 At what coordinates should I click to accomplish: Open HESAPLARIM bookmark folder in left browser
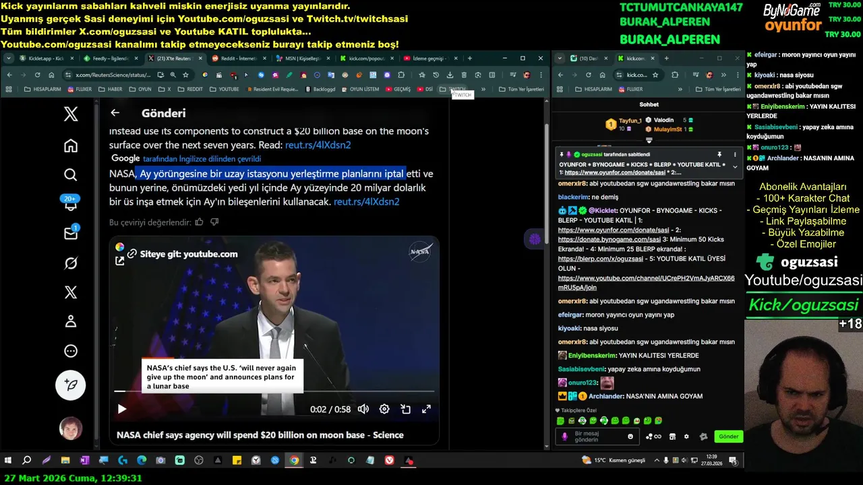(42, 89)
